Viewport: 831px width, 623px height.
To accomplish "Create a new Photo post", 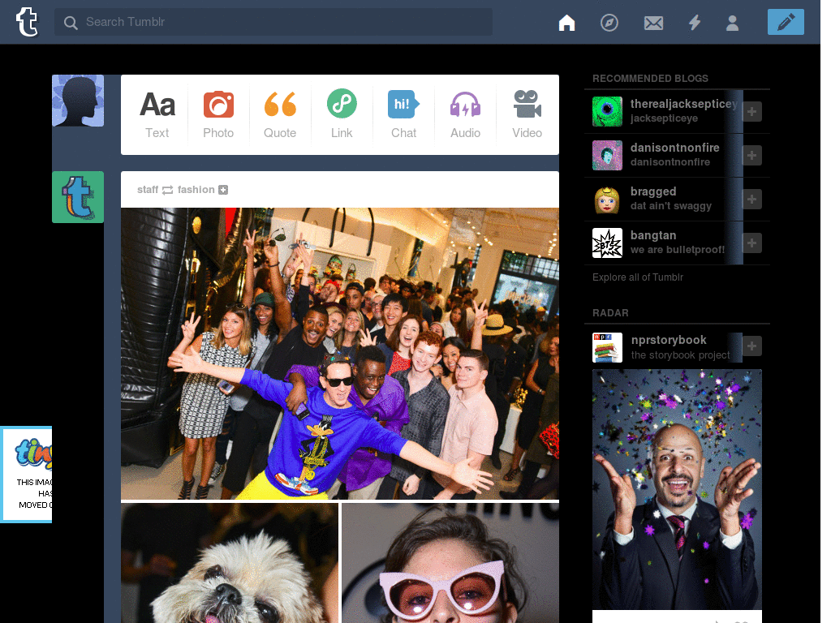I will click(x=218, y=115).
